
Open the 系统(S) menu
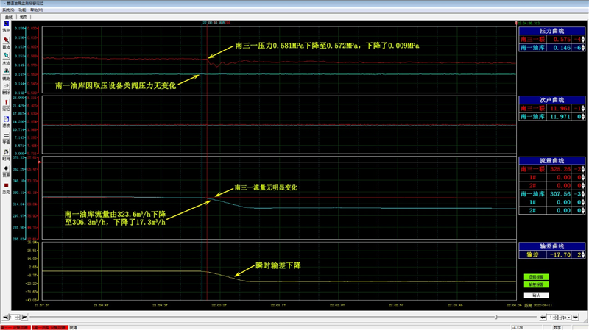pos(8,10)
